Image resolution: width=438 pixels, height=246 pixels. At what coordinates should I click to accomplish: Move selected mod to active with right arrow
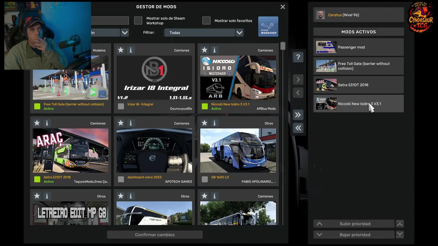point(298,80)
